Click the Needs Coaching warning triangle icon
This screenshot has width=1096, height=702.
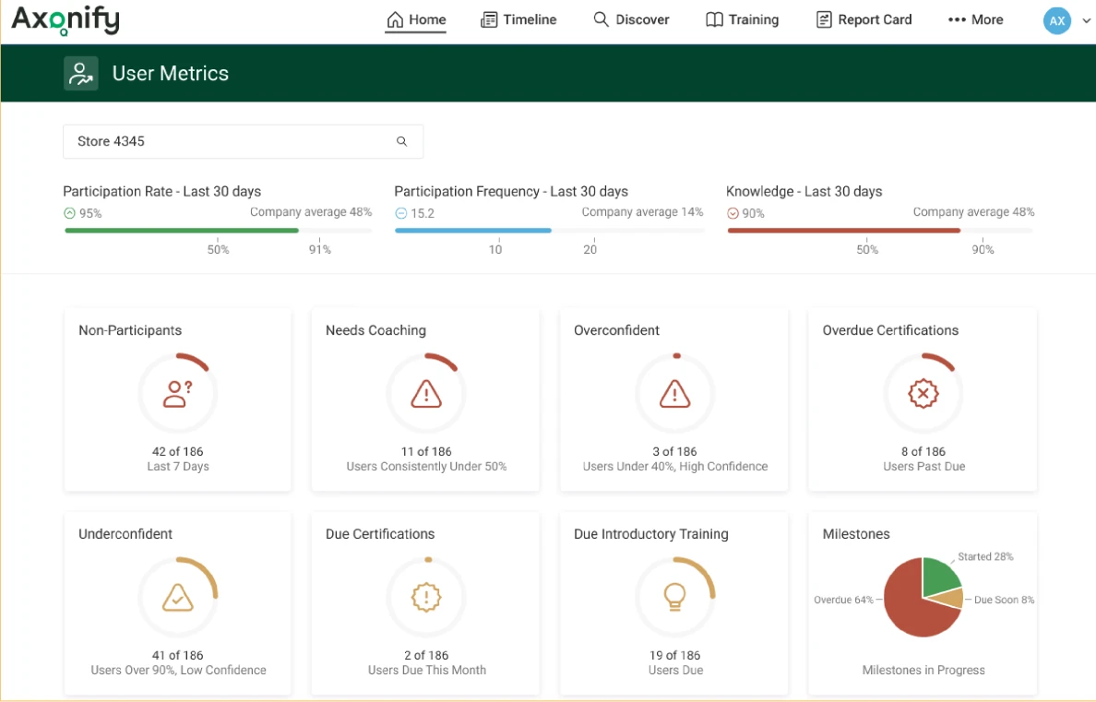(x=426, y=394)
